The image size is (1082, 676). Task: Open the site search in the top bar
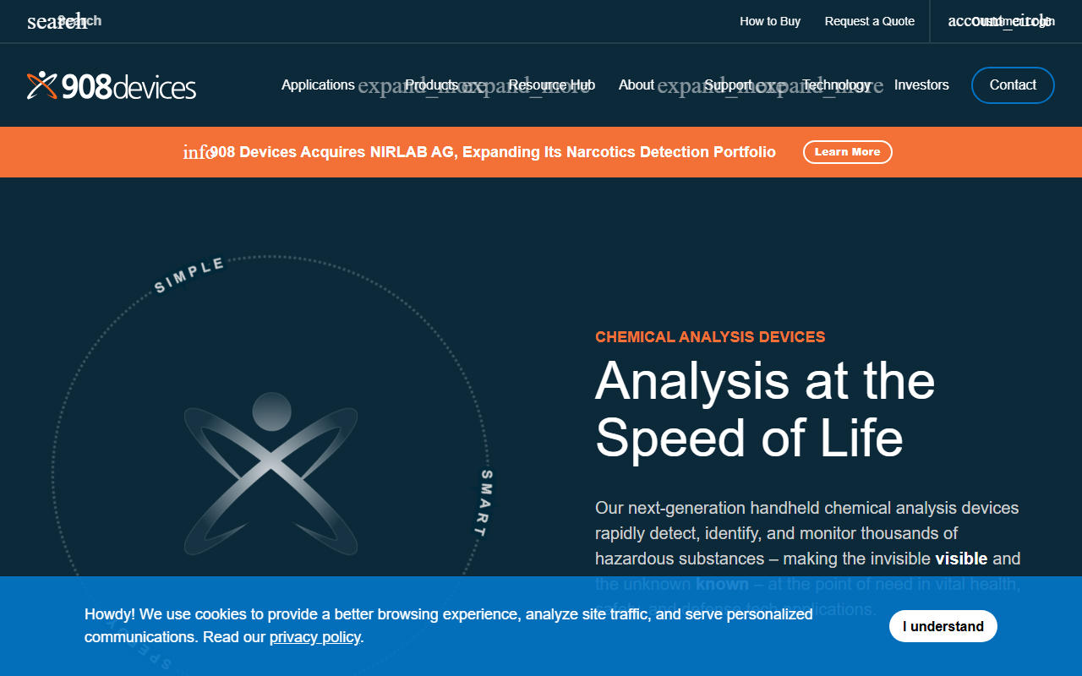[63, 21]
